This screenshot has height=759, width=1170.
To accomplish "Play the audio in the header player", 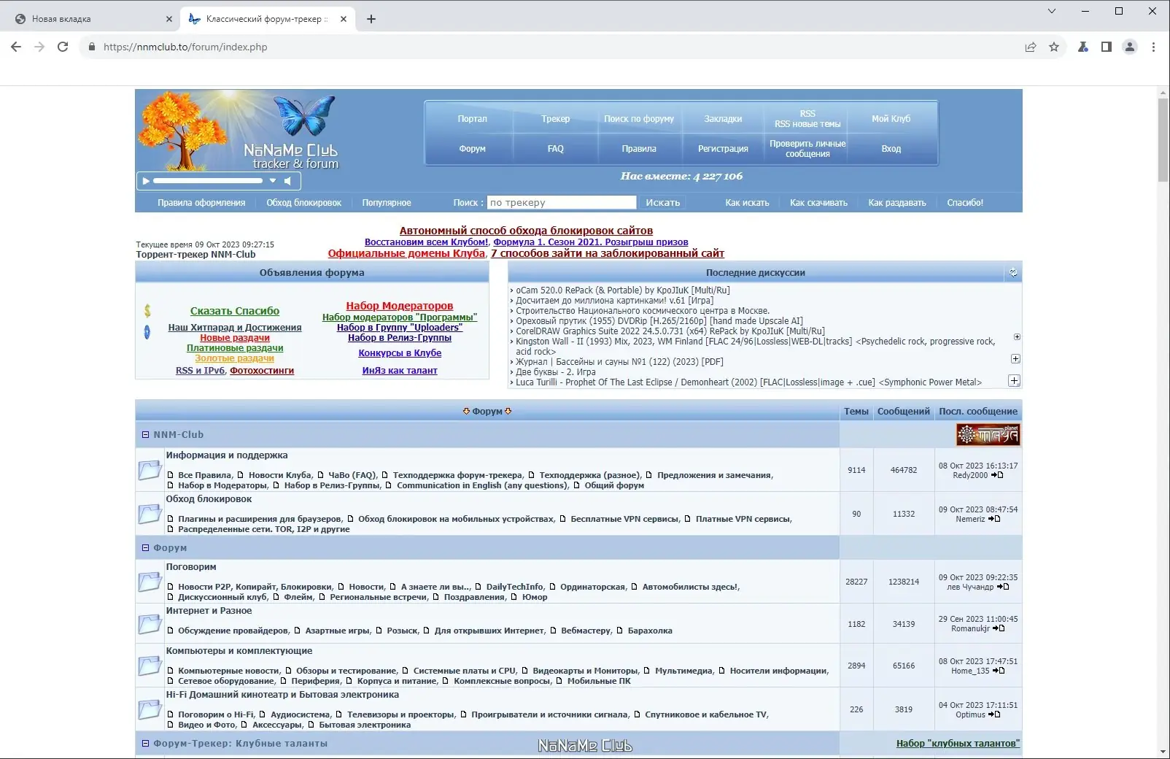I will click(x=146, y=180).
